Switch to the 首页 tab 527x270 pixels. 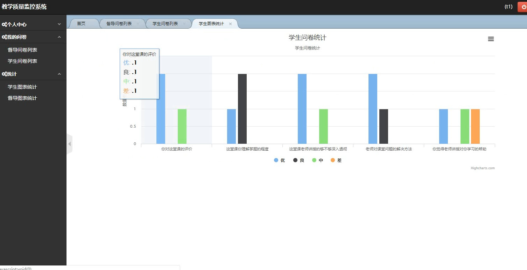(x=81, y=24)
